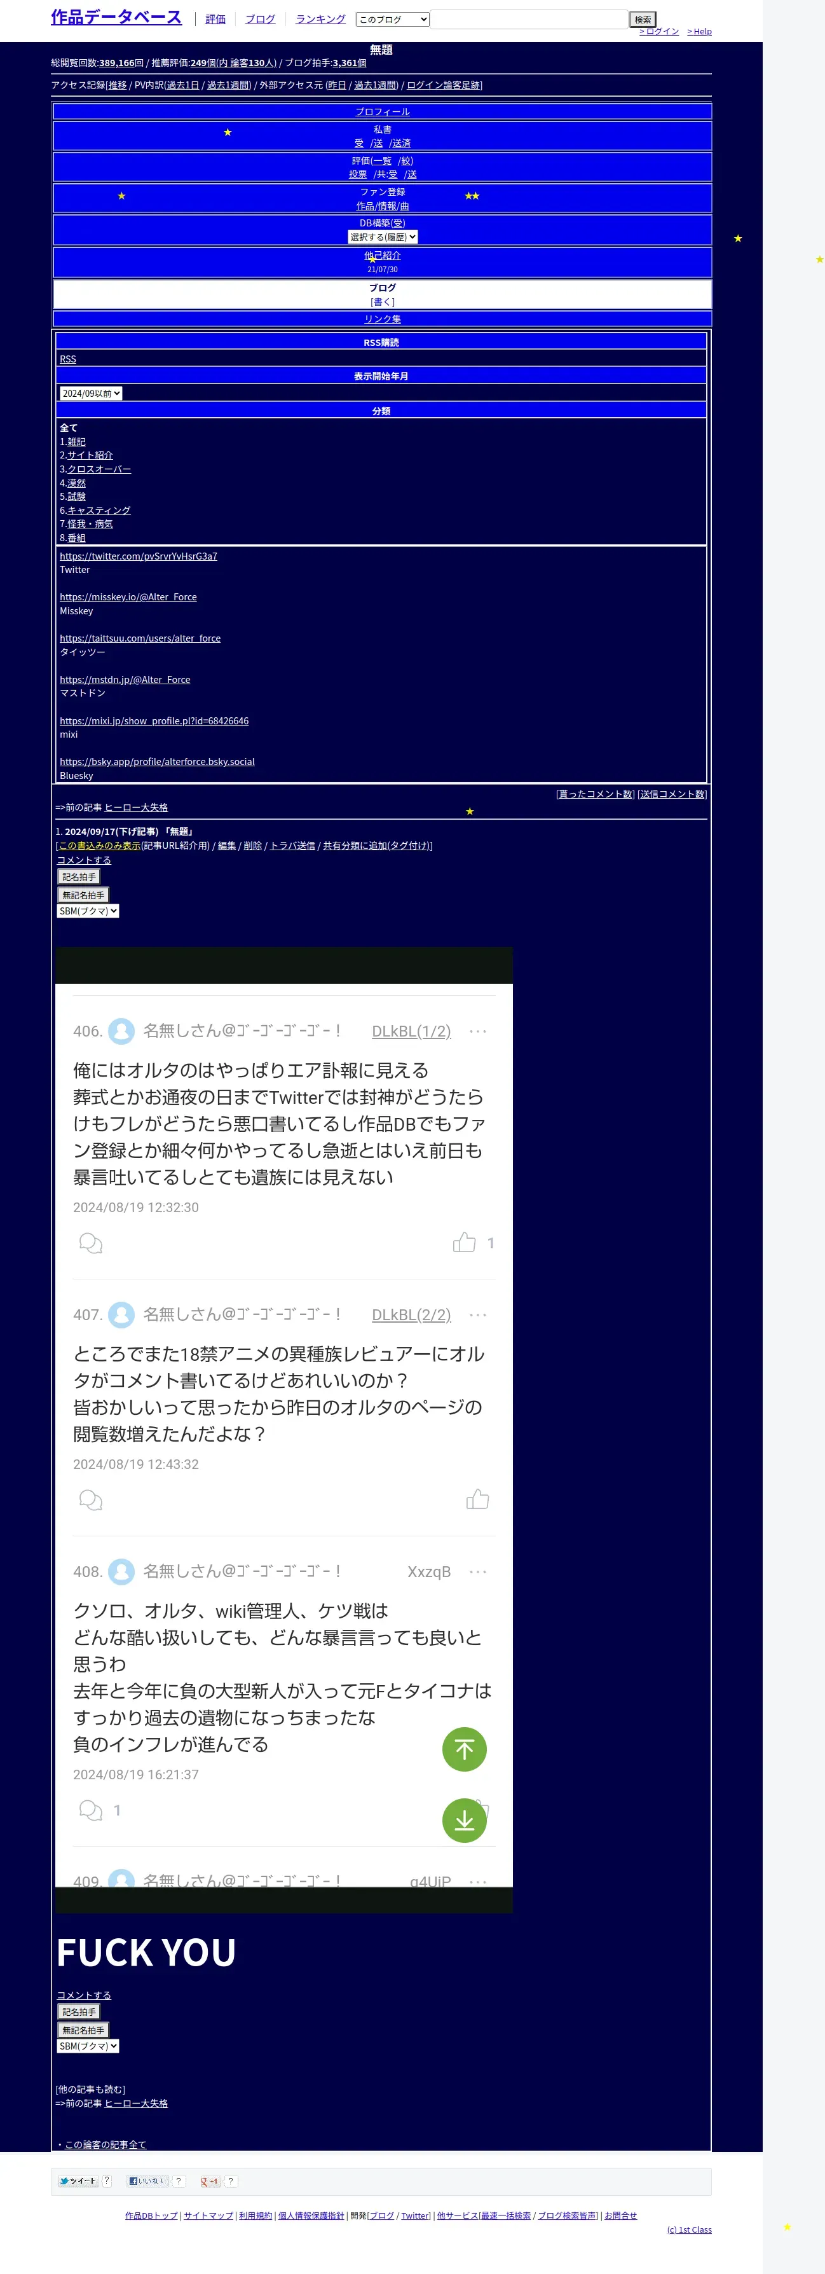Open the リンク集 section
This screenshot has width=825, height=2274.
[x=382, y=319]
